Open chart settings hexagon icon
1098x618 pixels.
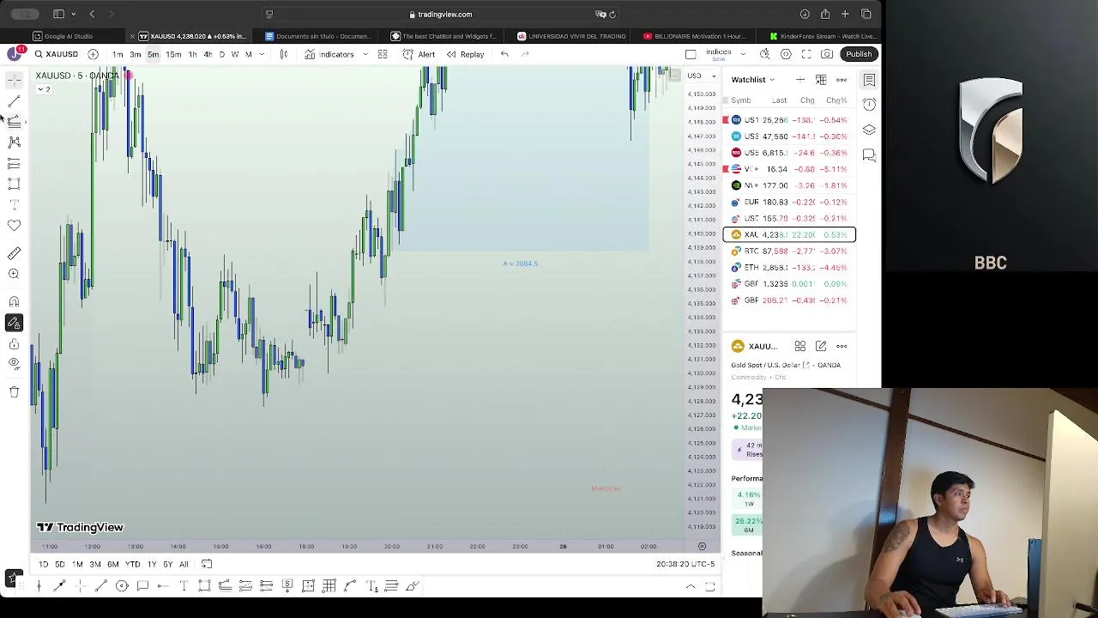[786, 54]
